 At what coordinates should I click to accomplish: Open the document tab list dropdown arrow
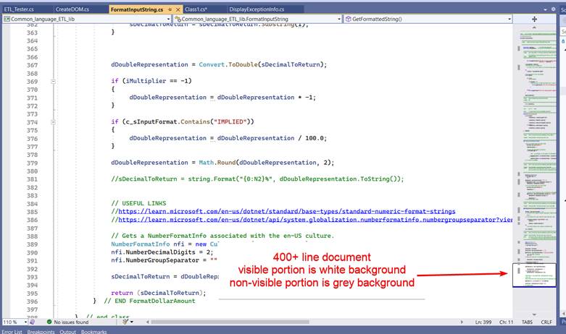pos(545,9)
